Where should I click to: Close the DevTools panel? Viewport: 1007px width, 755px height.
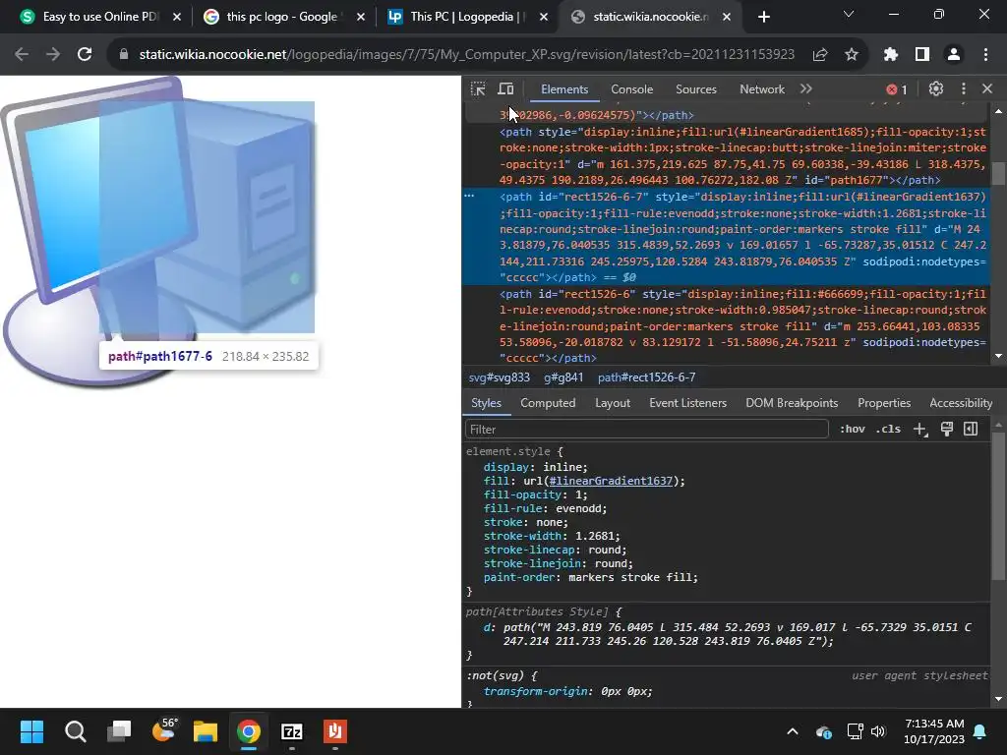(987, 89)
